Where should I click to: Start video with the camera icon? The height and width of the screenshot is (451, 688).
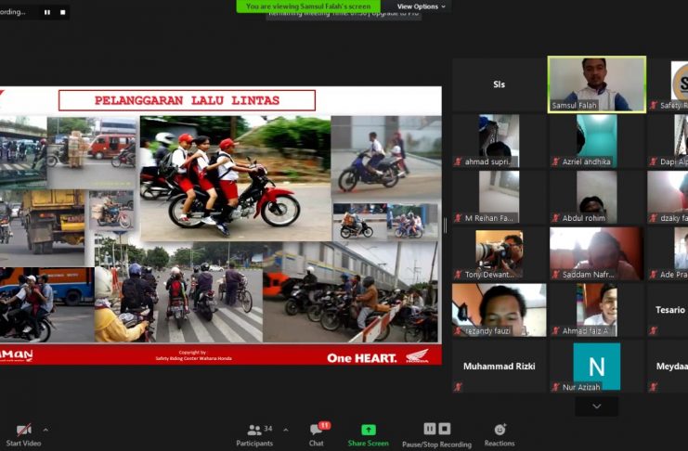pyautogui.click(x=24, y=430)
